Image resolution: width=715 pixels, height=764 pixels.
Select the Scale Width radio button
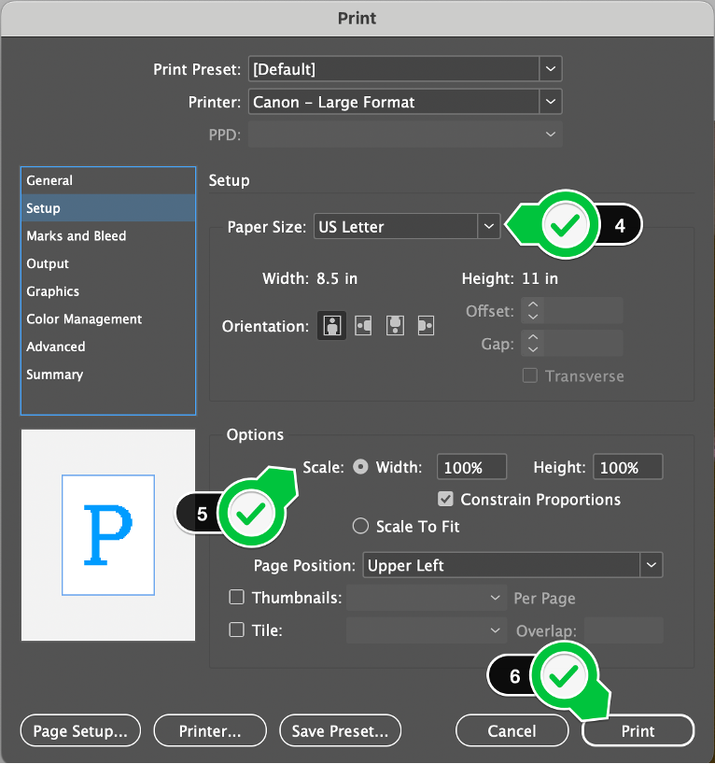tap(360, 467)
